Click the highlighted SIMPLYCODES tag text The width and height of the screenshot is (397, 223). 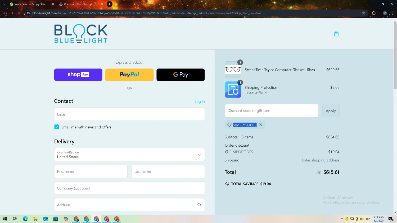245,125
